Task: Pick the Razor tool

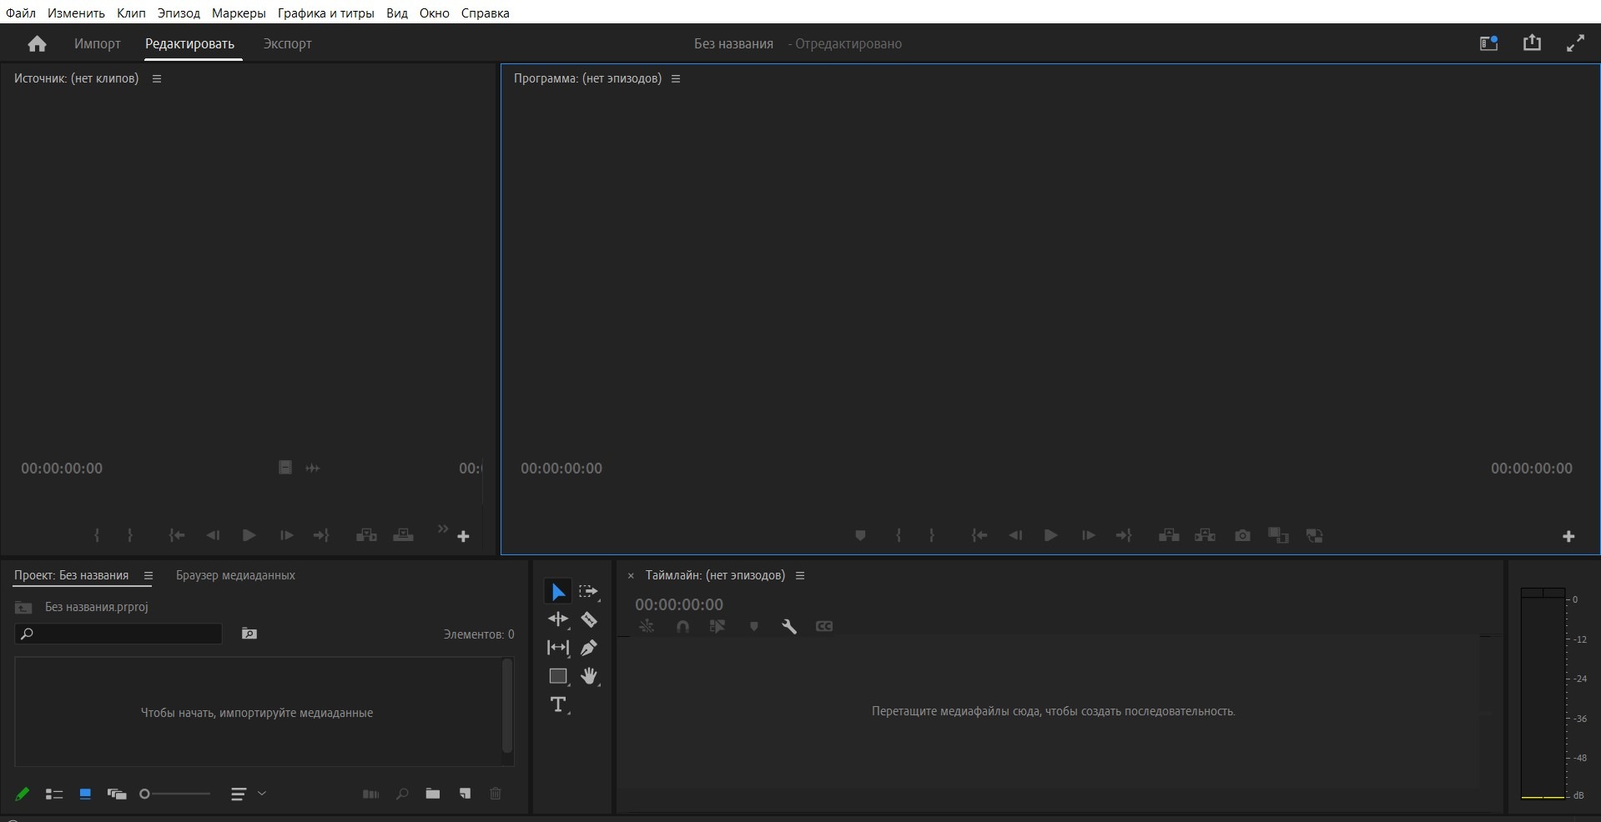Action: point(589,619)
